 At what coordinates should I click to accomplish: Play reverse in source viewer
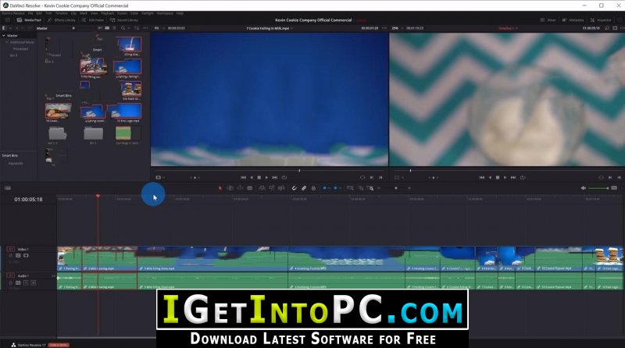[x=252, y=178]
